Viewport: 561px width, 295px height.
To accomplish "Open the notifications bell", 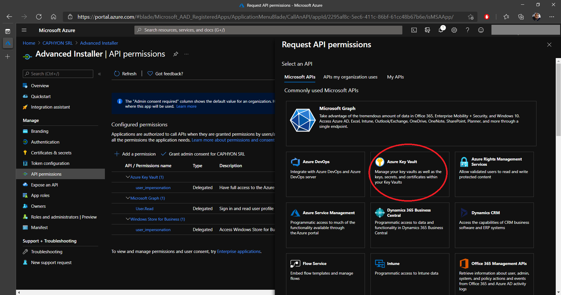I will (441, 30).
